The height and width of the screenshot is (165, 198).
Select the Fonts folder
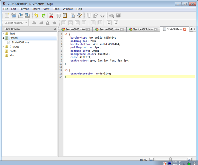(x=13, y=51)
